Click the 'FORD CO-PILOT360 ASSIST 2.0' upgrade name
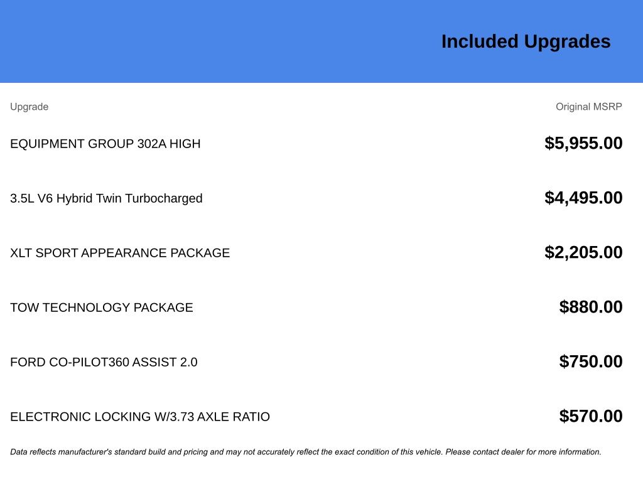The width and height of the screenshot is (643, 482). coord(104,362)
